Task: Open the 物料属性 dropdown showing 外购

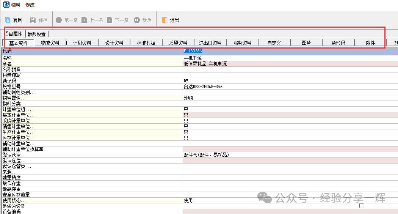Action: (x=290, y=98)
